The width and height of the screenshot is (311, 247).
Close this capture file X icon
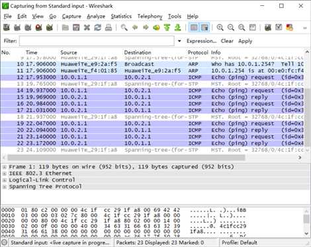point(87,28)
